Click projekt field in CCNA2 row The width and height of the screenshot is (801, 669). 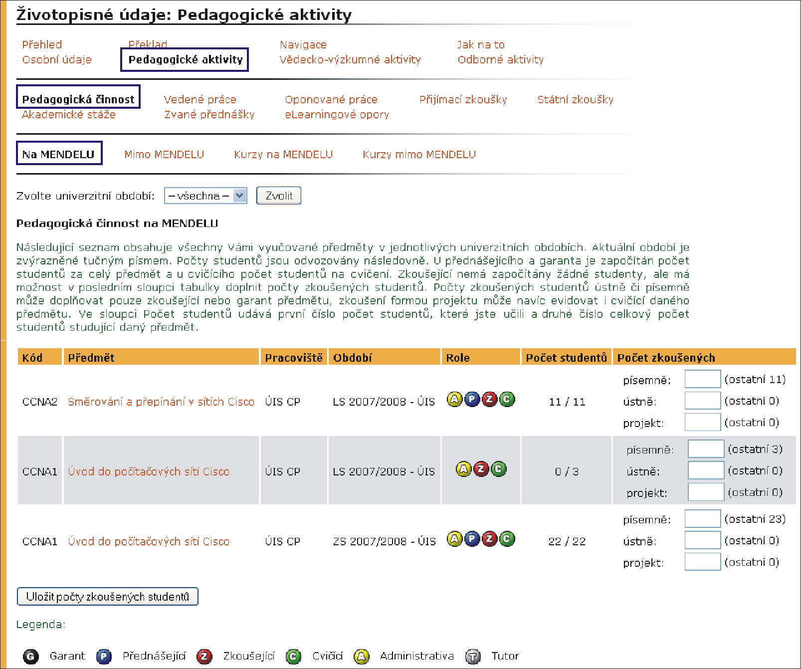pos(703,422)
